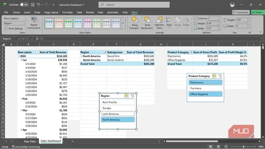
Task: Open the Name Box dropdown
Action: click(19, 39)
